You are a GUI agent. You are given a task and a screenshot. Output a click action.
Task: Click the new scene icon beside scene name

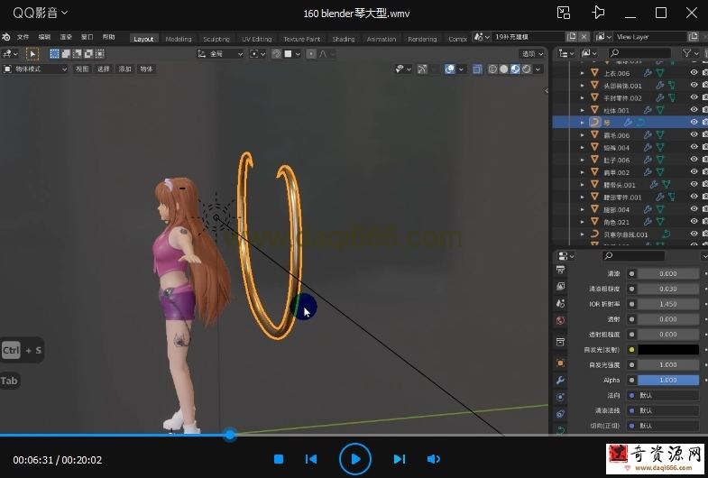click(x=572, y=37)
